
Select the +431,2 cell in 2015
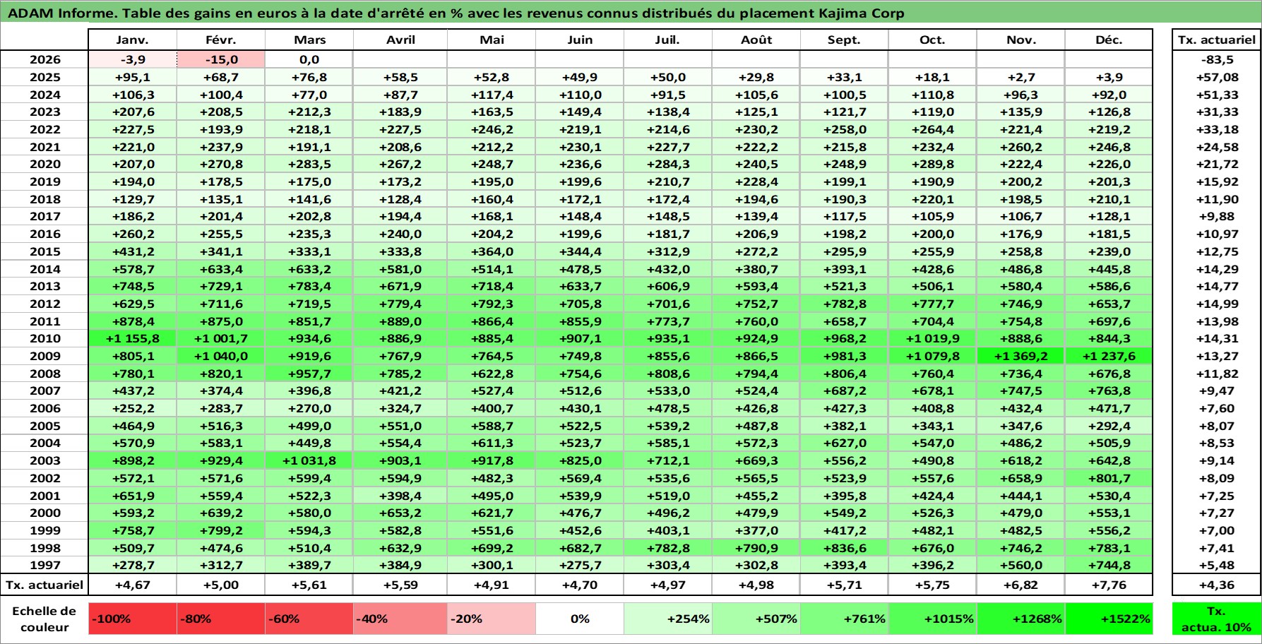pos(133,251)
